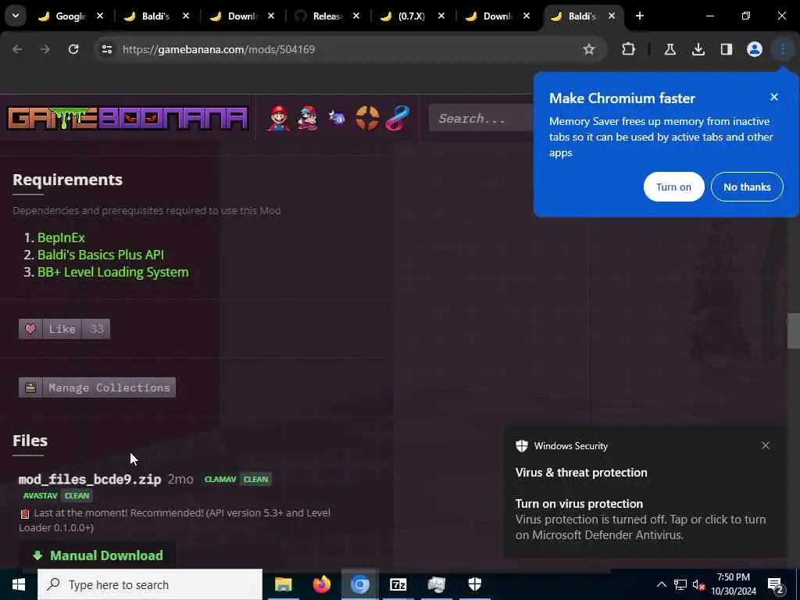Switch to the (0.7.X) tab
Screen dimensions: 800x600
pos(411,16)
